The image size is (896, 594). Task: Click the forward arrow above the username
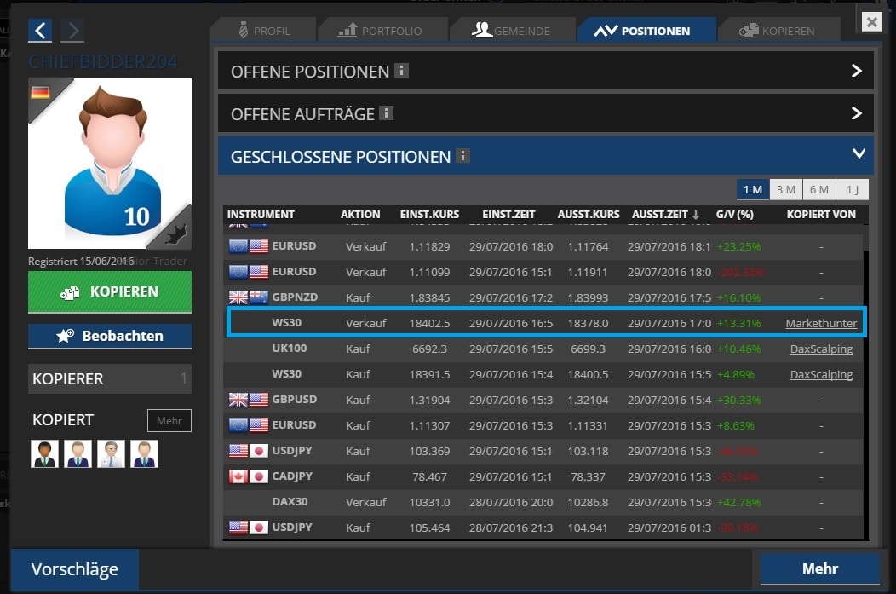pyautogui.click(x=72, y=32)
